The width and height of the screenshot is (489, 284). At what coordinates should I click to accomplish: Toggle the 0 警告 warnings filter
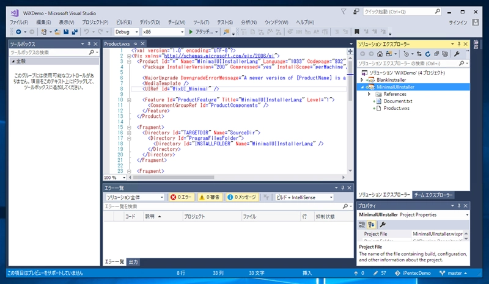209,197
